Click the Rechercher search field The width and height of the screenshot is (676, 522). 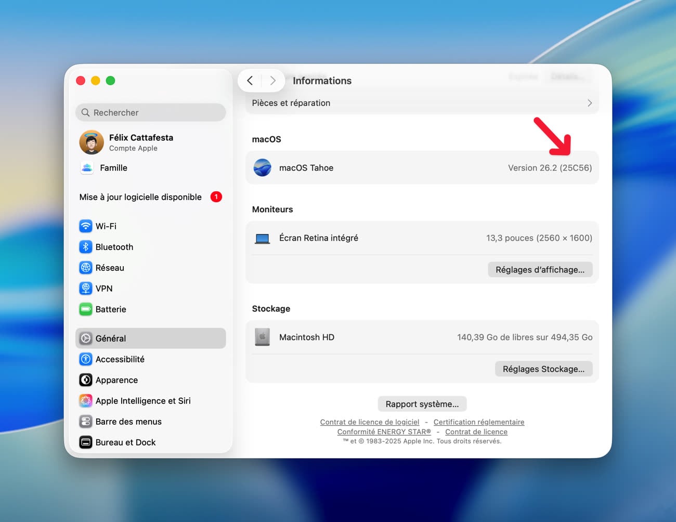point(151,113)
